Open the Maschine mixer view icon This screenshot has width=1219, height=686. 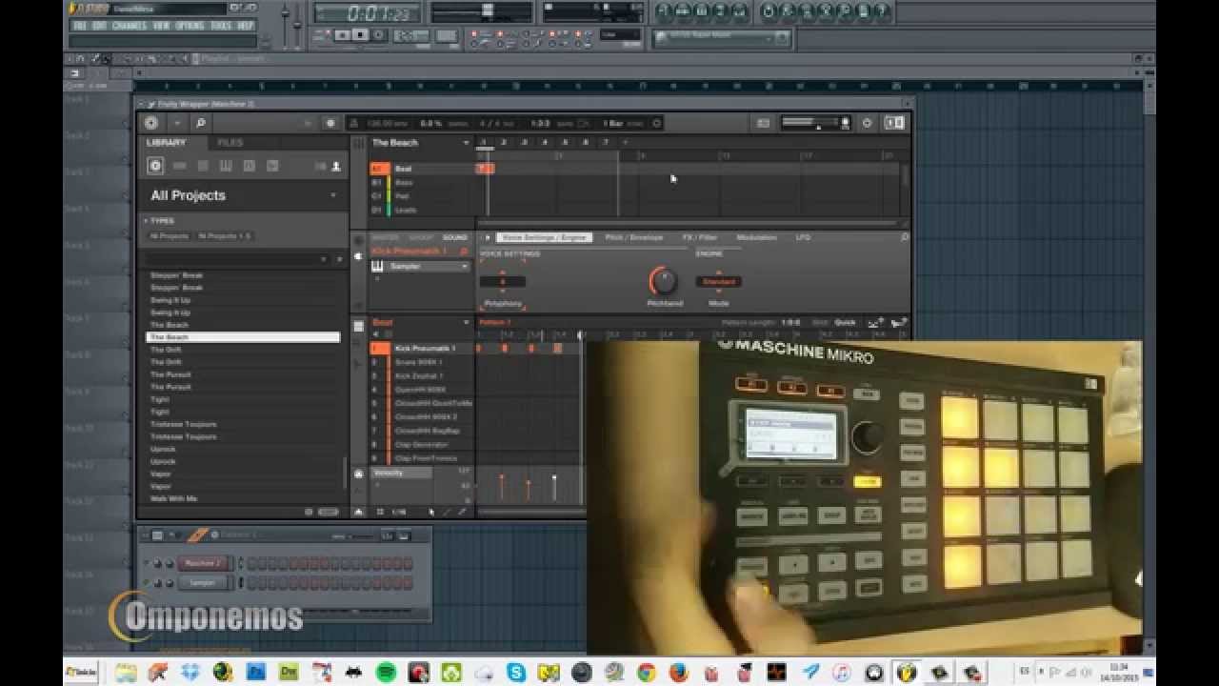click(763, 123)
